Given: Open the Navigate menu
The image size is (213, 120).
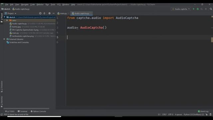Looking at the screenshot, I should [25, 4].
